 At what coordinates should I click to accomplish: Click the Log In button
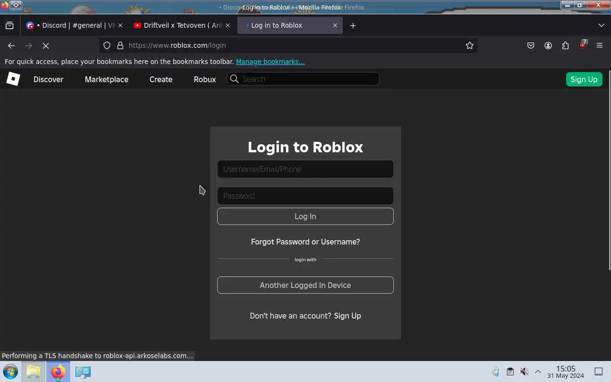click(305, 216)
